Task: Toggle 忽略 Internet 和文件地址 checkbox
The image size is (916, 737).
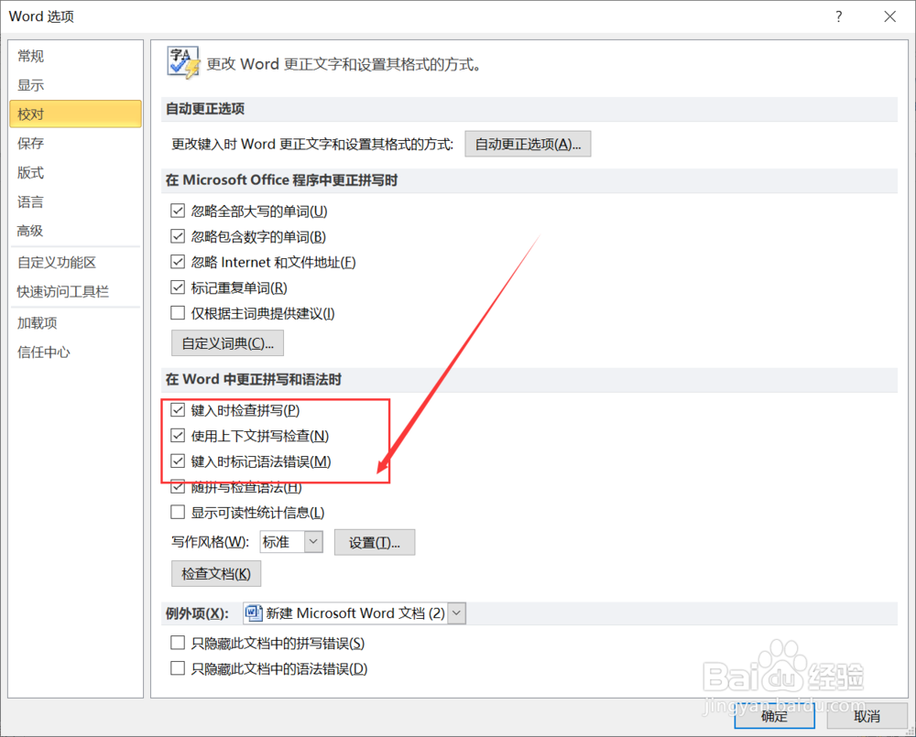Action: click(178, 262)
